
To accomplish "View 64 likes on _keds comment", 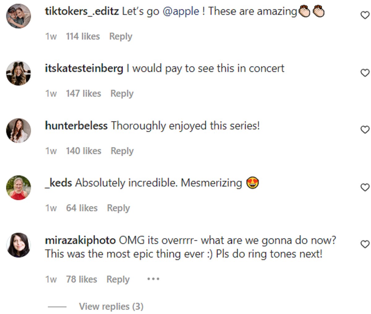I will click(82, 208).
